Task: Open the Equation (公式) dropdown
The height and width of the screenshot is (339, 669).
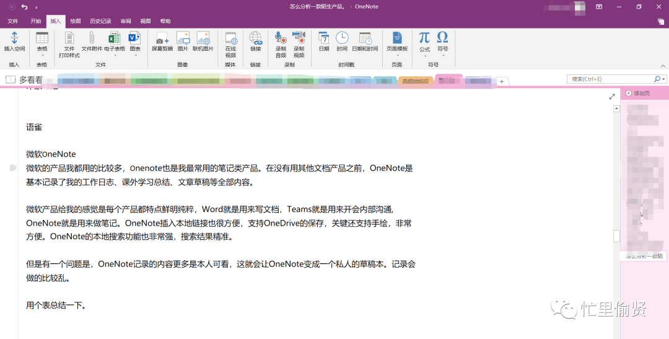Action: [424, 56]
